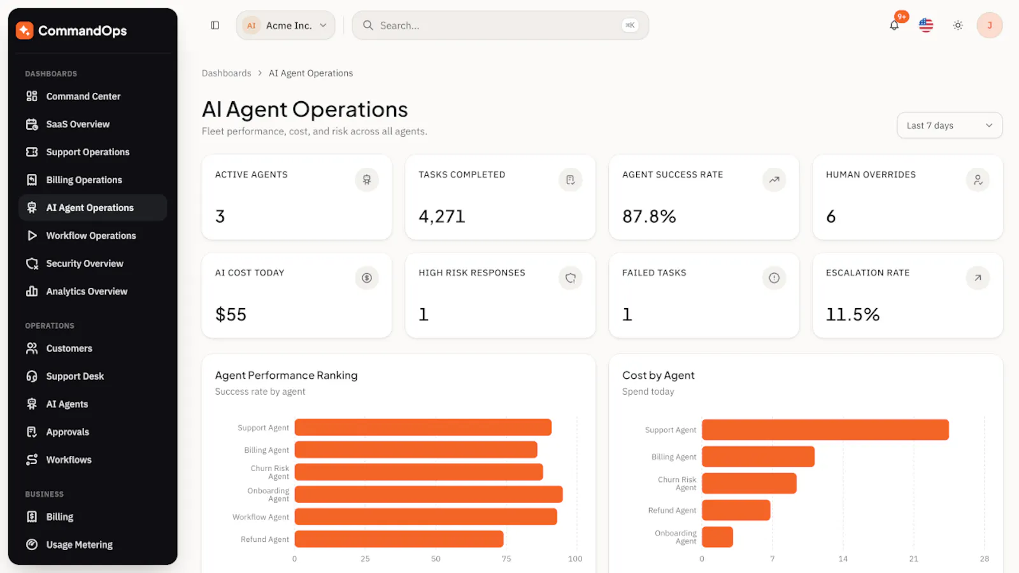Open the Security Overview page
The width and height of the screenshot is (1019, 573).
pyautogui.click(x=93, y=264)
